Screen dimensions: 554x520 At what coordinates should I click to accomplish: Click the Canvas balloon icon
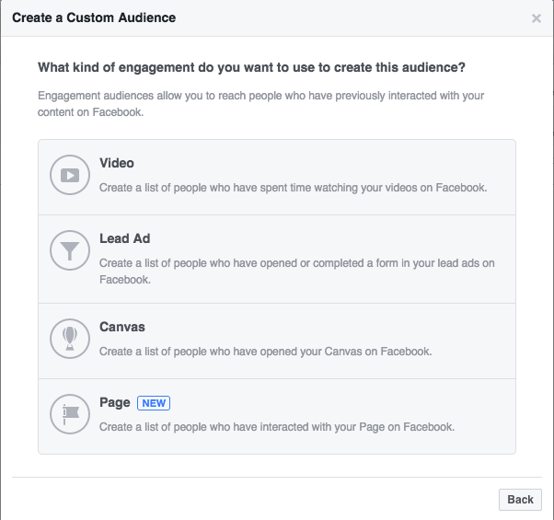pos(70,339)
